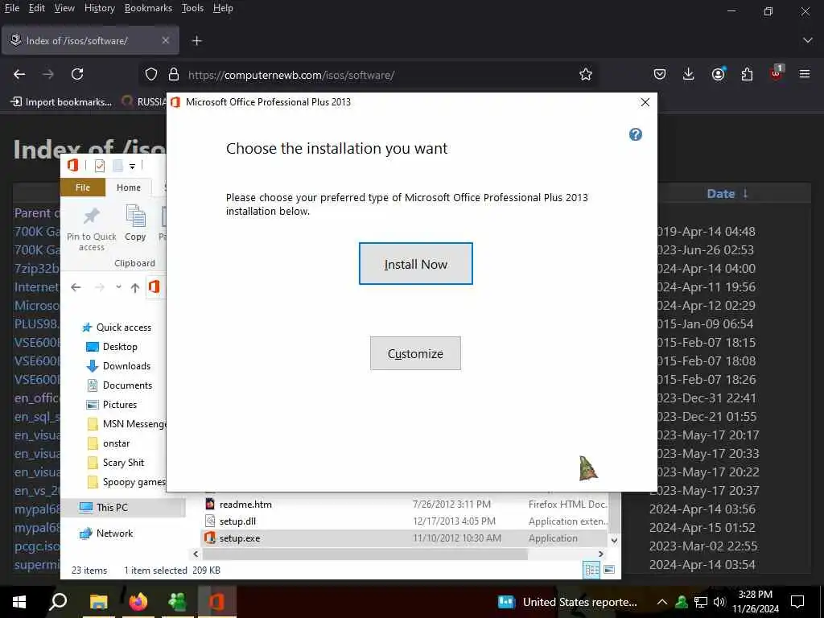Open the Firefox extensions puzzle icon
The height and width of the screenshot is (618, 824).
pyautogui.click(x=747, y=75)
